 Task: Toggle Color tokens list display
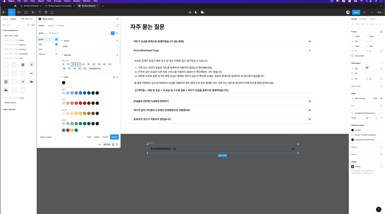tap(114, 77)
